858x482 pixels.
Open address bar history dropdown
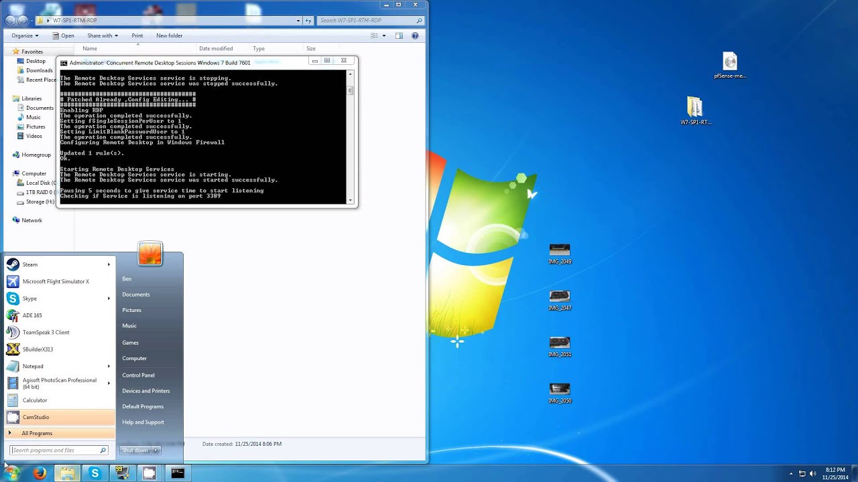(298, 21)
